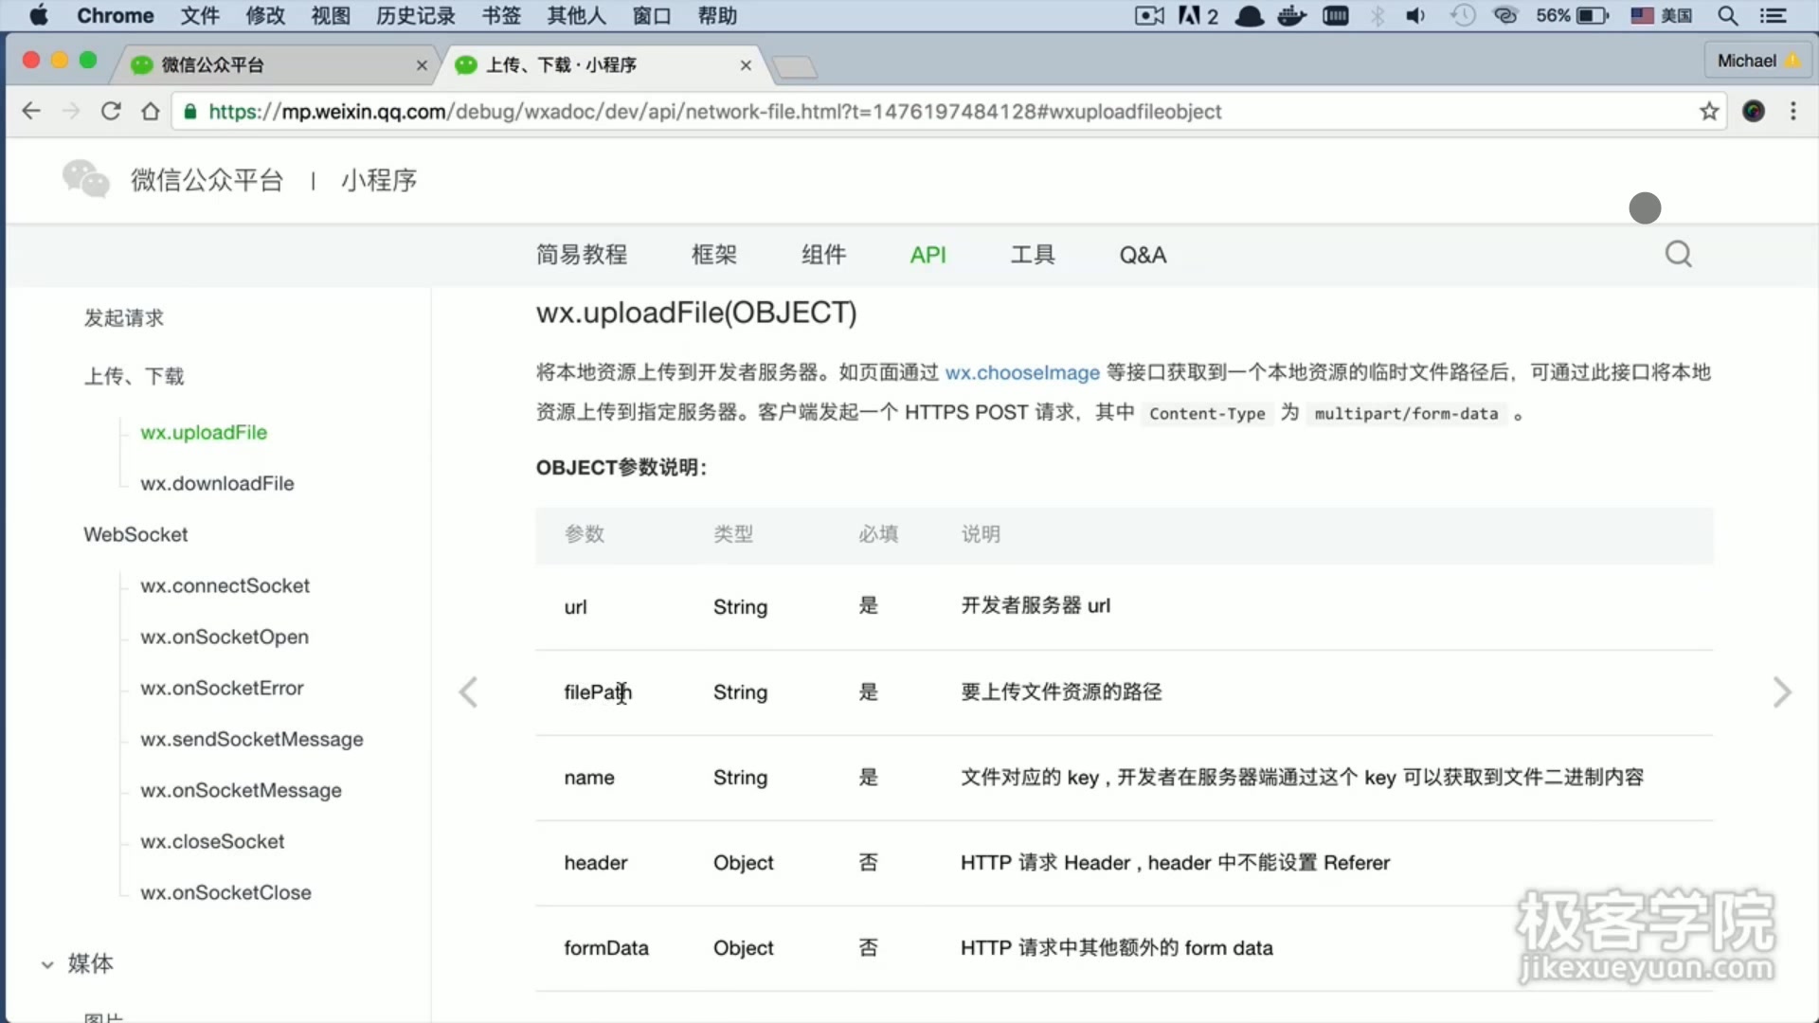Select the Q&A navigation tab
This screenshot has height=1023, width=1819.
(x=1143, y=254)
